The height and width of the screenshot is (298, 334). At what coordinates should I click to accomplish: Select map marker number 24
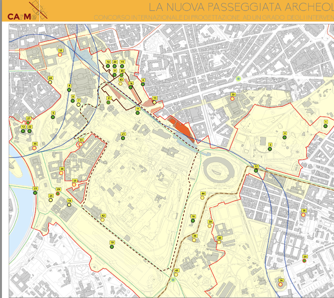[50, 82]
